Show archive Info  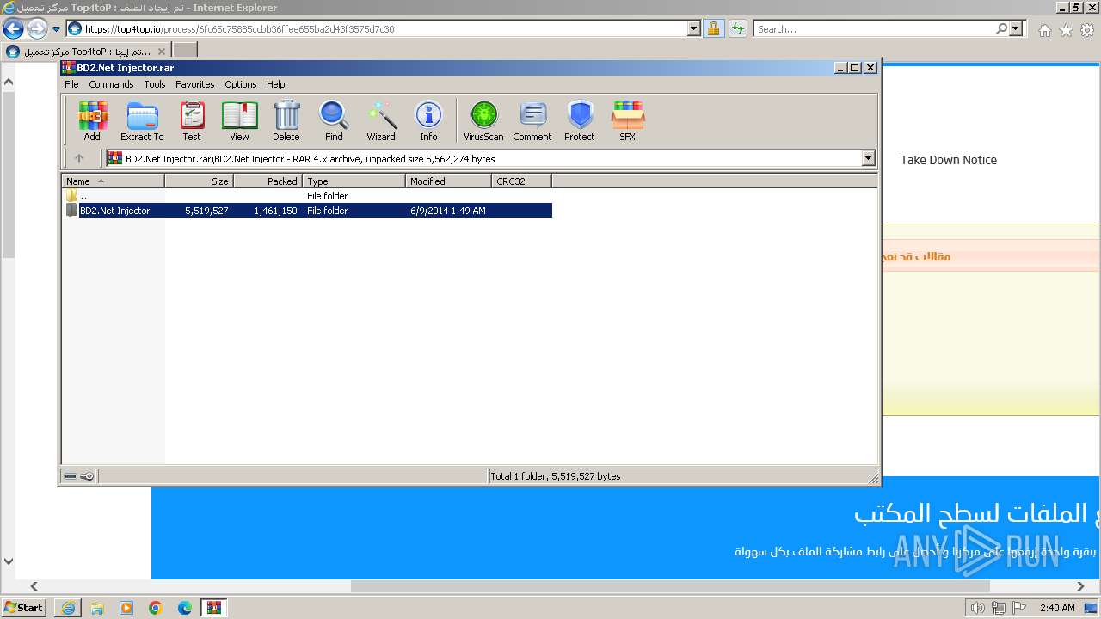pos(428,120)
